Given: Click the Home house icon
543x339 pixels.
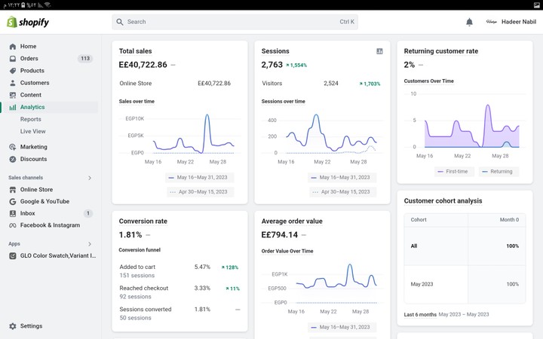Looking at the screenshot, I should 13,47.
